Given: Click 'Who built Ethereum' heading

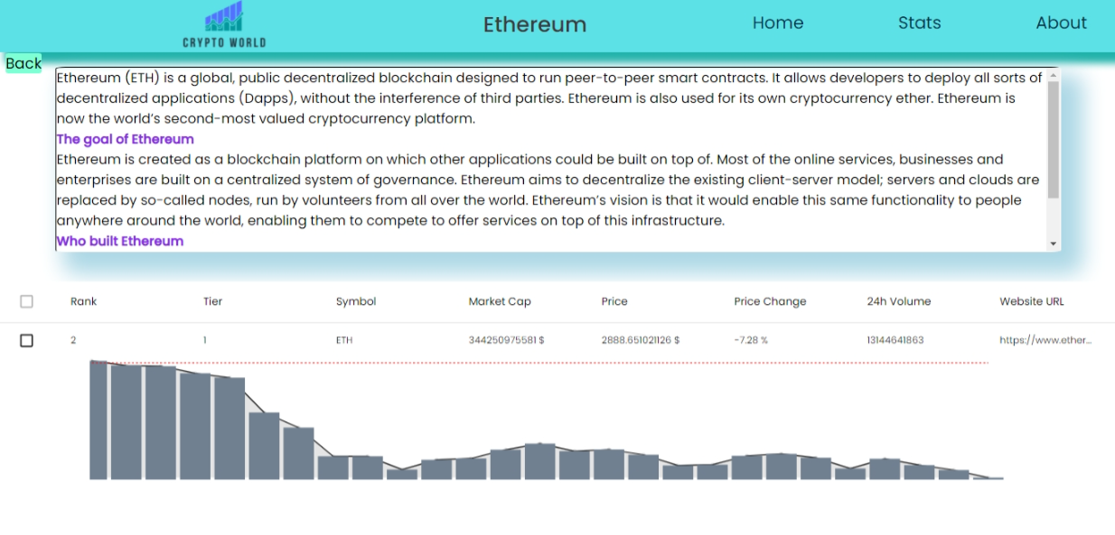Looking at the screenshot, I should (119, 241).
